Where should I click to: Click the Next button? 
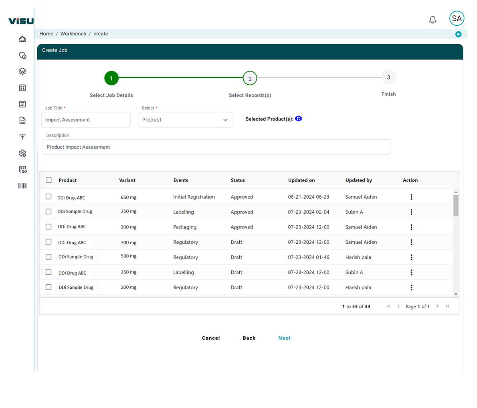pyautogui.click(x=284, y=338)
